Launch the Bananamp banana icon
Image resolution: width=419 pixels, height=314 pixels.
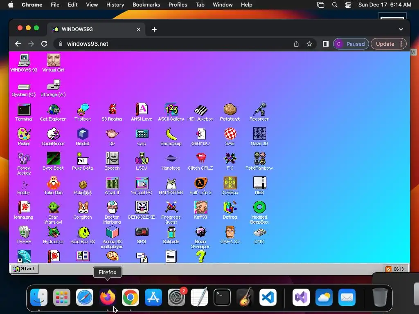click(171, 137)
